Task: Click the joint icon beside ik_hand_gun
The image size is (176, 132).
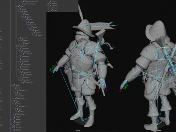Action: click(x=51, y=5)
